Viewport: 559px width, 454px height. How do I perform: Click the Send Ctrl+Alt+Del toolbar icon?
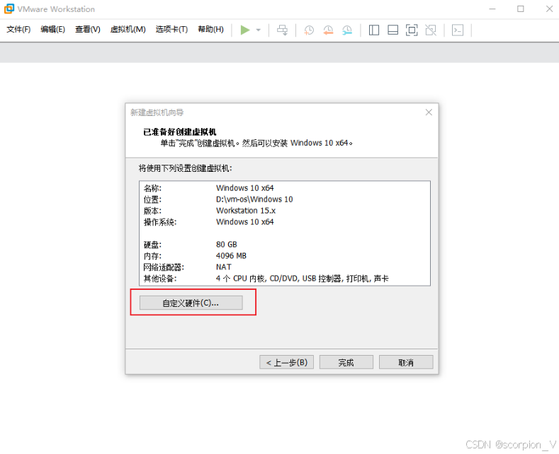click(283, 30)
